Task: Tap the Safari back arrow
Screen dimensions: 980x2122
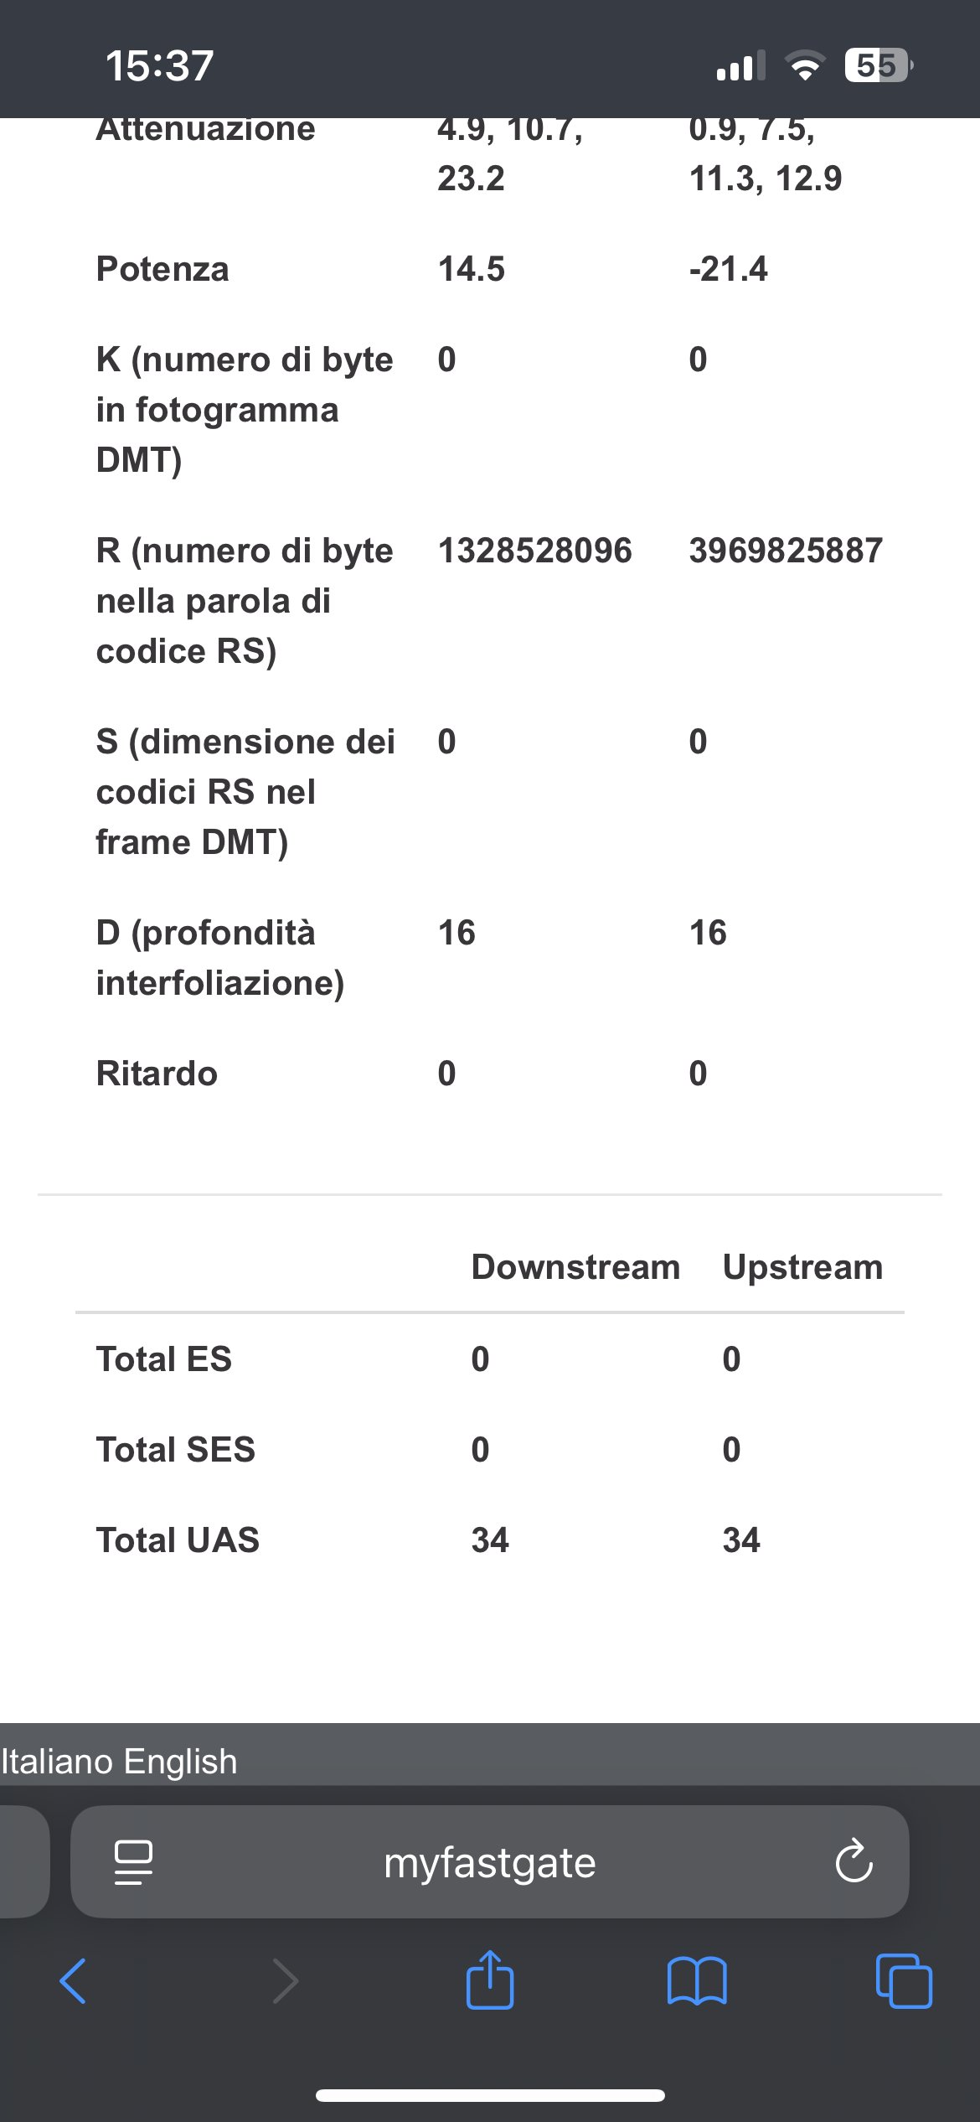Action: point(73,1981)
